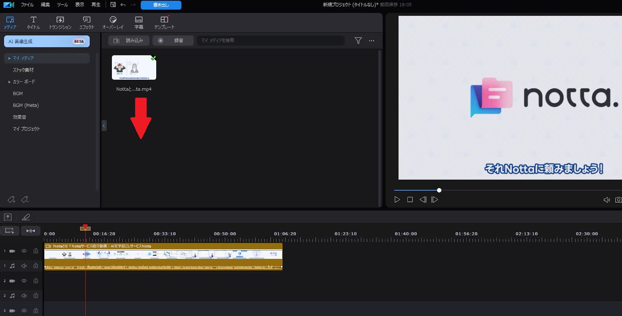Click the undo arrow icon
Image resolution: width=622 pixels, height=316 pixels.
[x=123, y=5]
